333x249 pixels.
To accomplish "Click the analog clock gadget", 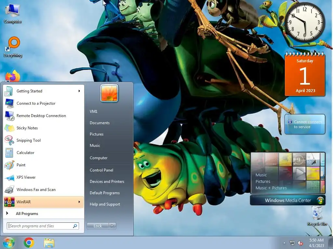I will [x=305, y=22].
